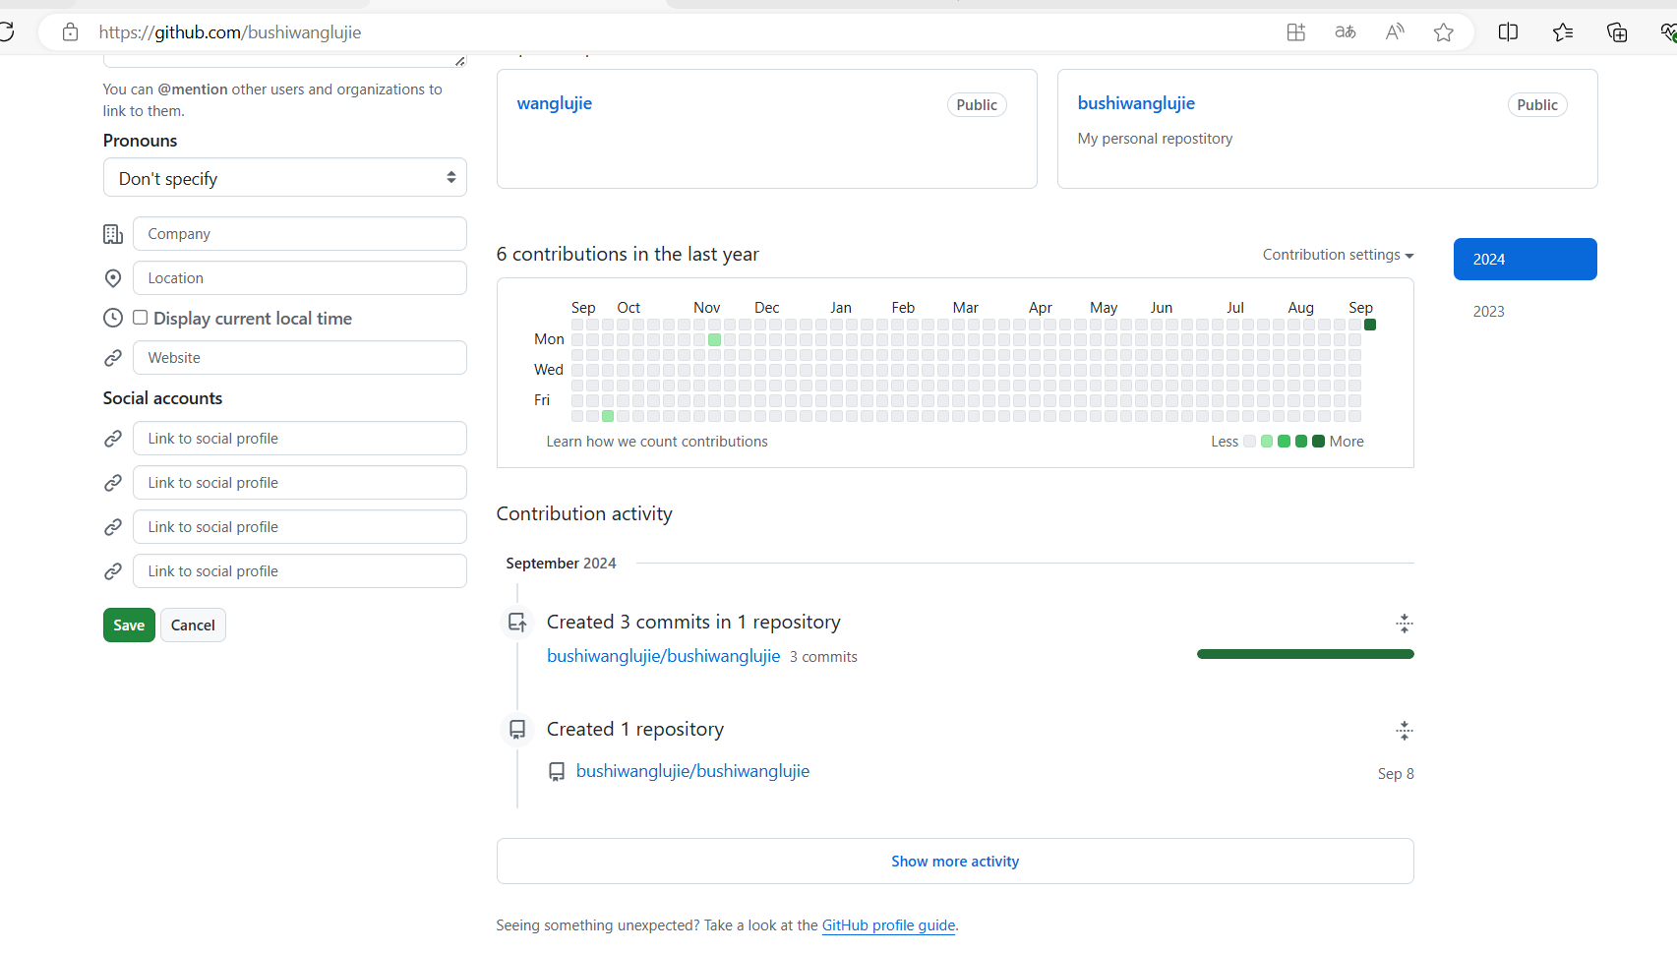Click the location pin icon
This screenshot has width=1677, height=953.
(x=113, y=278)
